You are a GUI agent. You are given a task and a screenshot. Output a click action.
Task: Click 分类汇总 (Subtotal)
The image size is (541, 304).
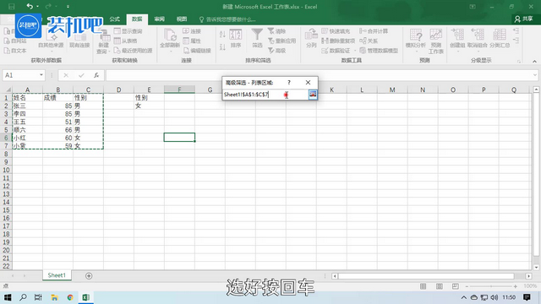[500, 39]
